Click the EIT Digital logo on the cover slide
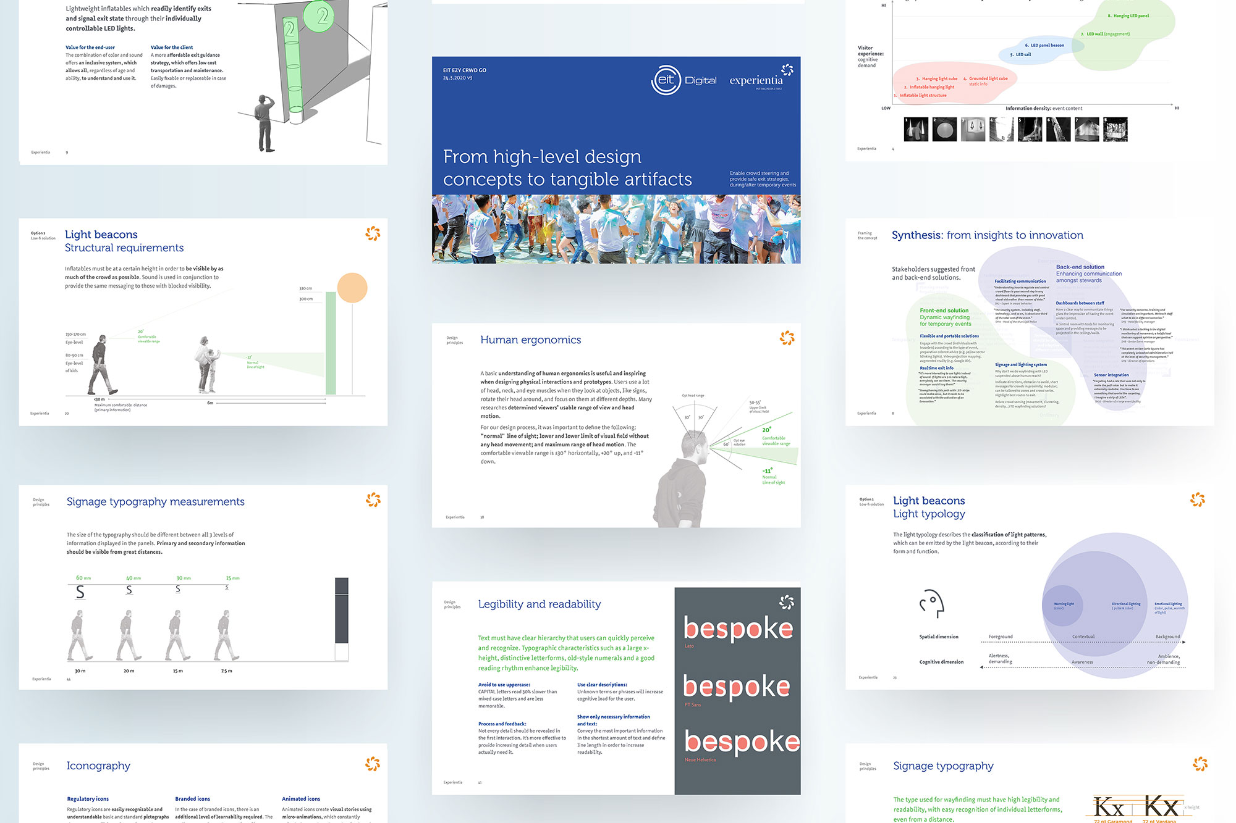The height and width of the screenshot is (823, 1236). [x=684, y=80]
